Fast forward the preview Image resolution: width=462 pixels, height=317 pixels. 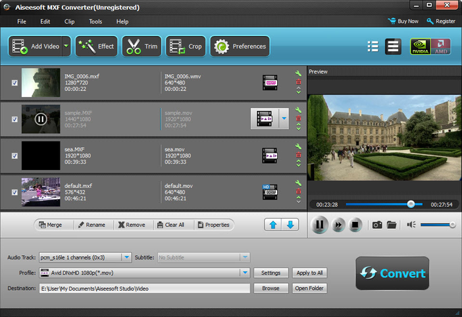[x=338, y=225]
